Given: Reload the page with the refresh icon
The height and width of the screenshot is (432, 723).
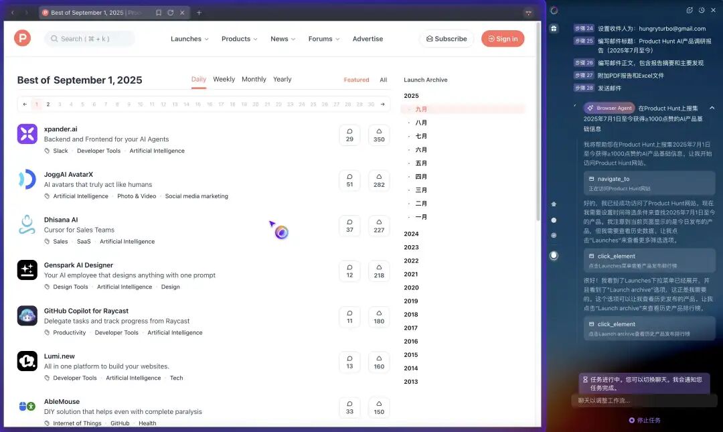Looking at the screenshot, I should tap(171, 13).
